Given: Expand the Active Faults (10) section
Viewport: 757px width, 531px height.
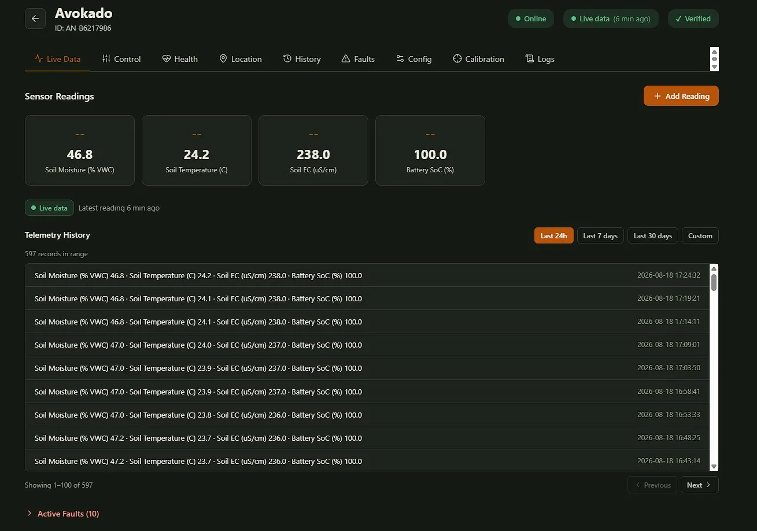Looking at the screenshot, I should click(62, 514).
